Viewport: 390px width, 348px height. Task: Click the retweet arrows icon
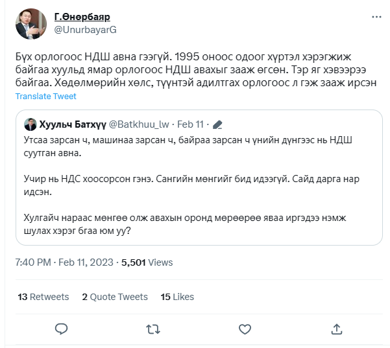pos(152,329)
